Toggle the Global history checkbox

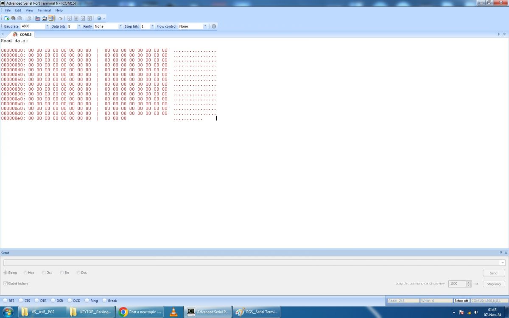point(6,283)
